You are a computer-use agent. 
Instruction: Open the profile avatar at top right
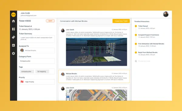166,14
